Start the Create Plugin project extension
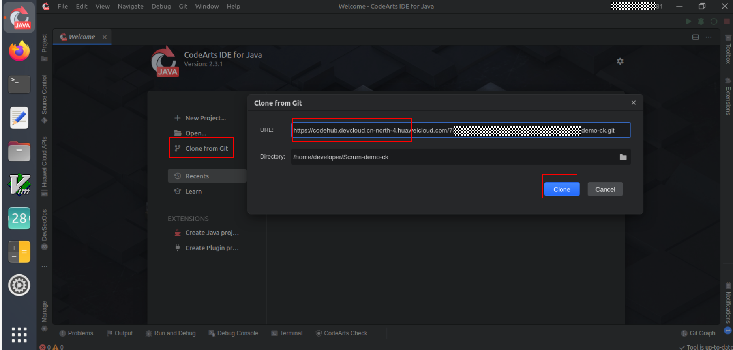The image size is (733, 350). click(x=207, y=248)
